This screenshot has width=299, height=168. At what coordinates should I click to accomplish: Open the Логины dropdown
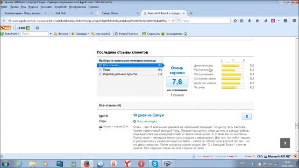coord(62,34)
